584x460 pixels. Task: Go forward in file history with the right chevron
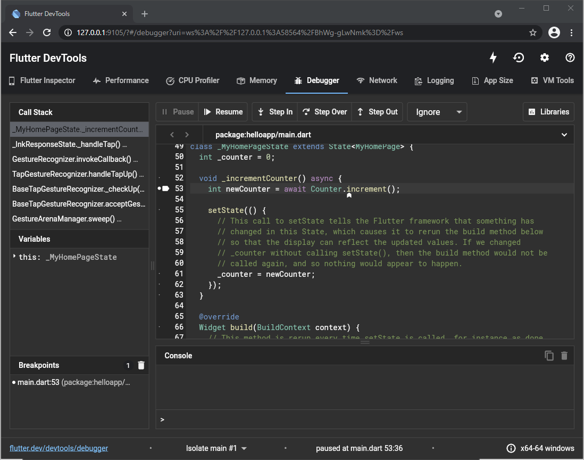(187, 135)
